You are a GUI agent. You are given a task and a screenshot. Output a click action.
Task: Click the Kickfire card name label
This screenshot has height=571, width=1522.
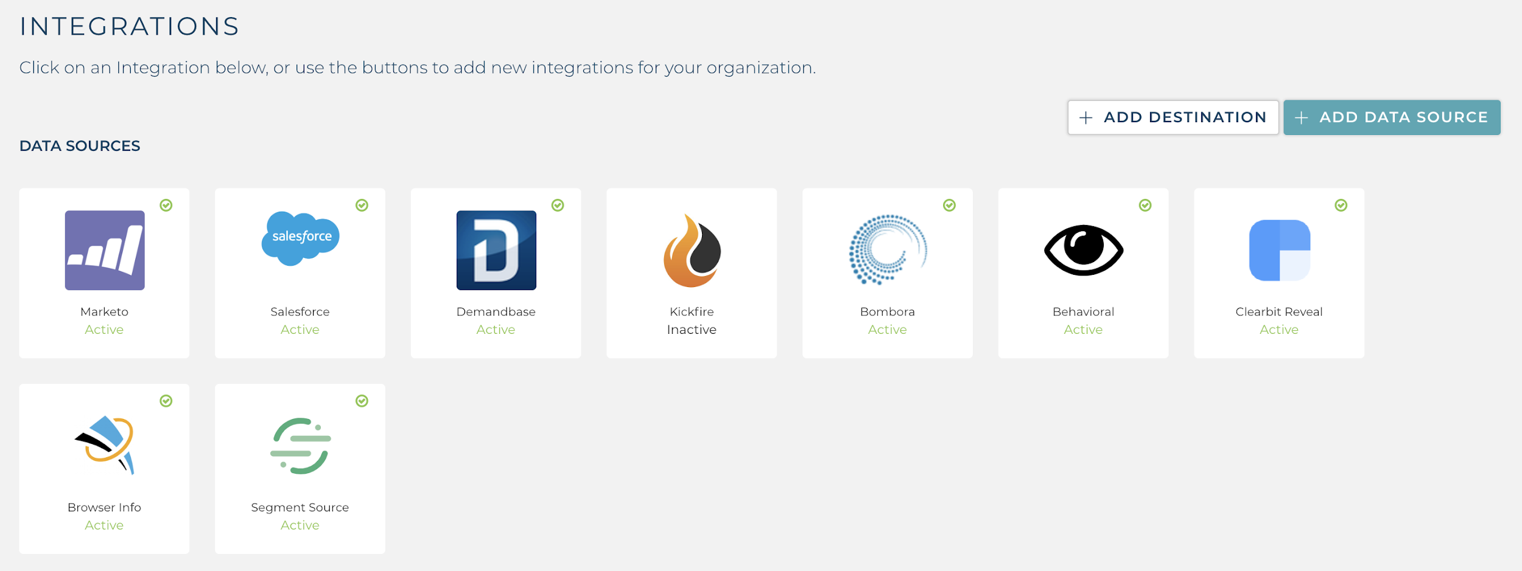(x=692, y=311)
